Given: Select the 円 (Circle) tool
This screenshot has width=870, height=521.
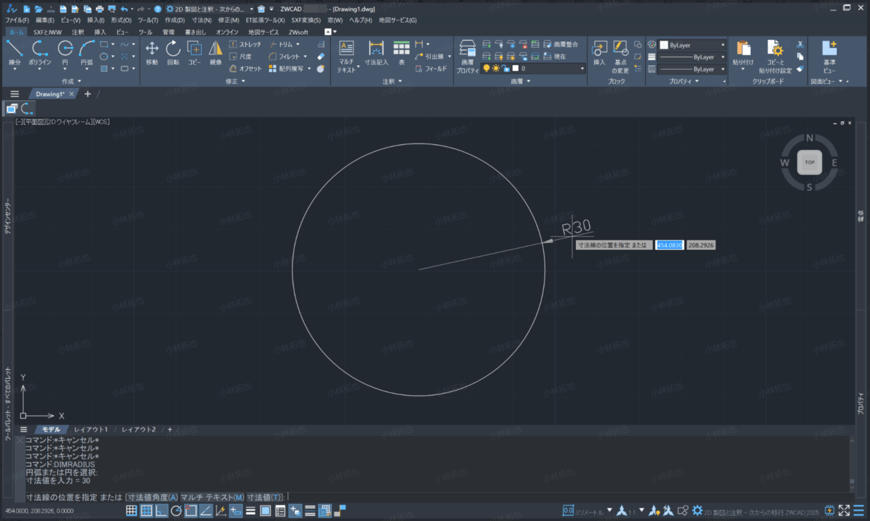Looking at the screenshot, I should (65, 53).
